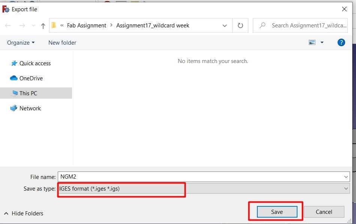Expand the File name history dropdown
Image resolution: width=356 pixels, height=224 pixels.
tap(346, 177)
